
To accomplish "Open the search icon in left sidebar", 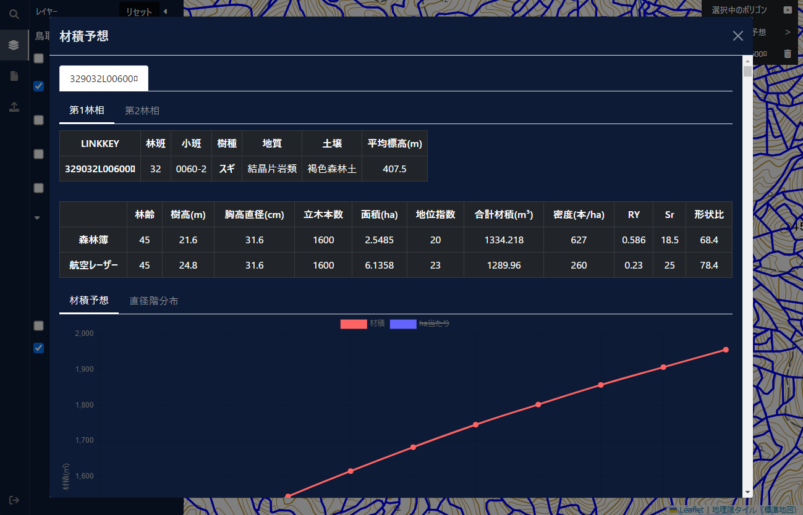I will pyautogui.click(x=14, y=14).
